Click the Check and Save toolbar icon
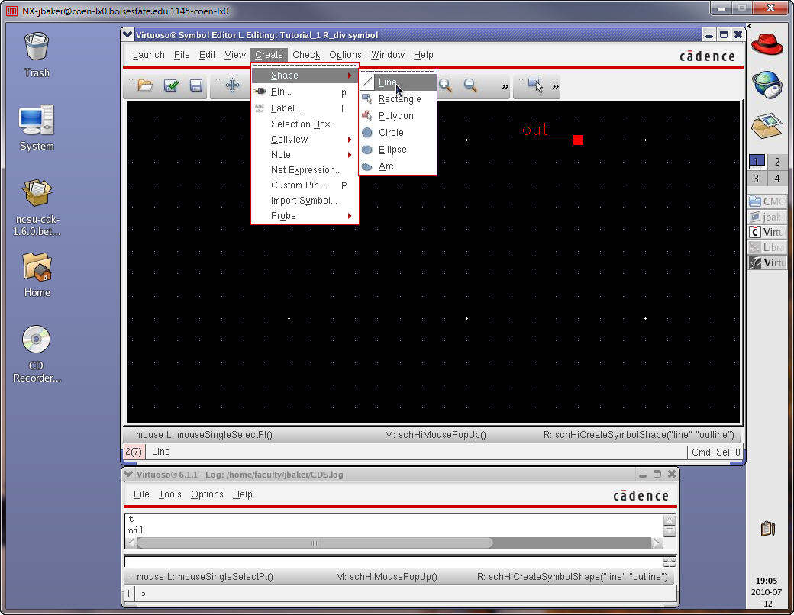Viewport: 794px width, 615px height. 171,86
